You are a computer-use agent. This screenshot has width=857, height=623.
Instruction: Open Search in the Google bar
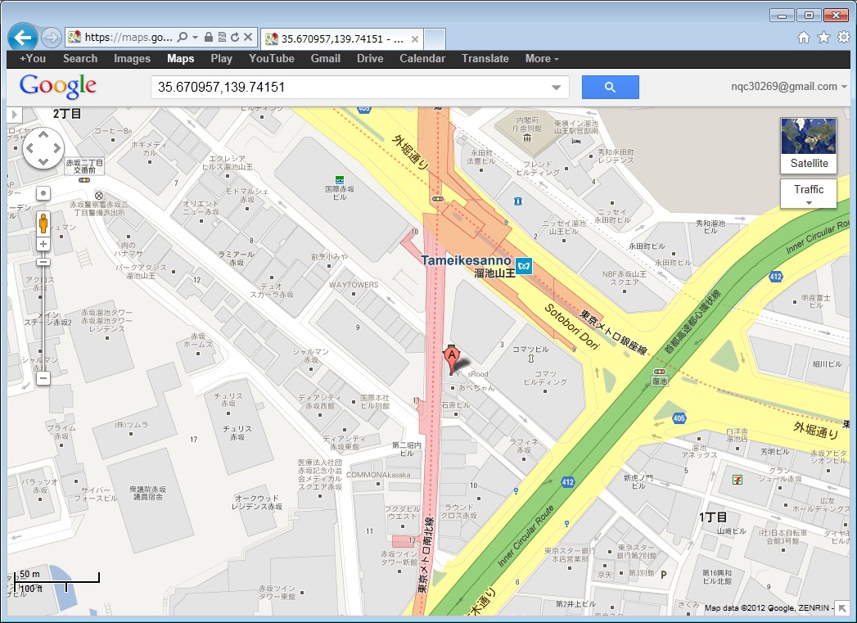(79, 58)
